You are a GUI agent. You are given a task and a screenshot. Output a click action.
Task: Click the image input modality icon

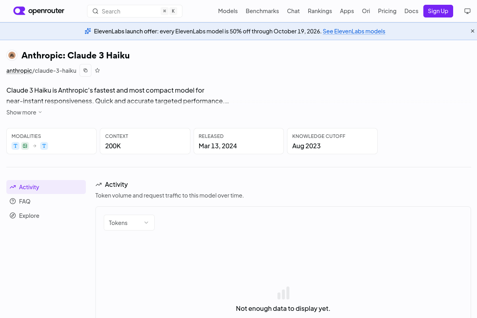[25, 146]
